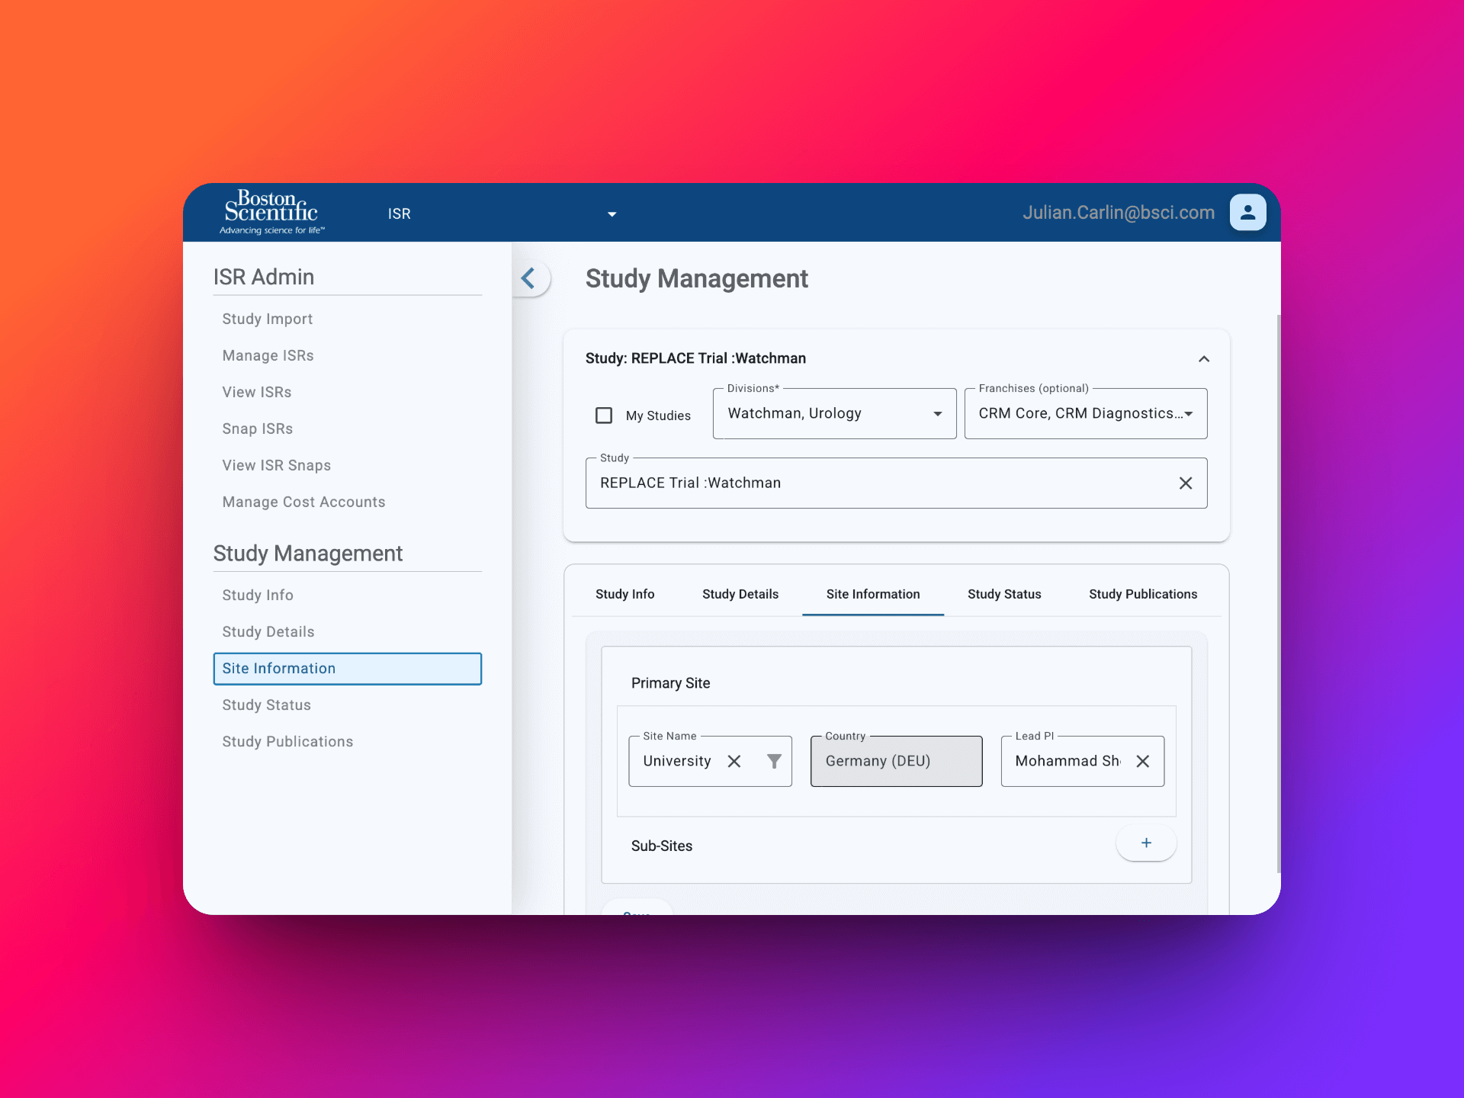
Task: Clear the Lead PI with X icon
Action: click(1142, 761)
